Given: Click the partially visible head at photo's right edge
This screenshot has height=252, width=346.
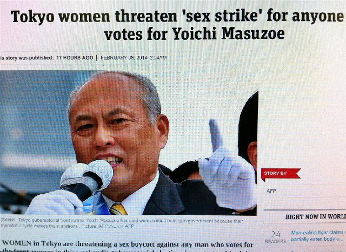Looking at the screenshot, I should click(248, 132).
